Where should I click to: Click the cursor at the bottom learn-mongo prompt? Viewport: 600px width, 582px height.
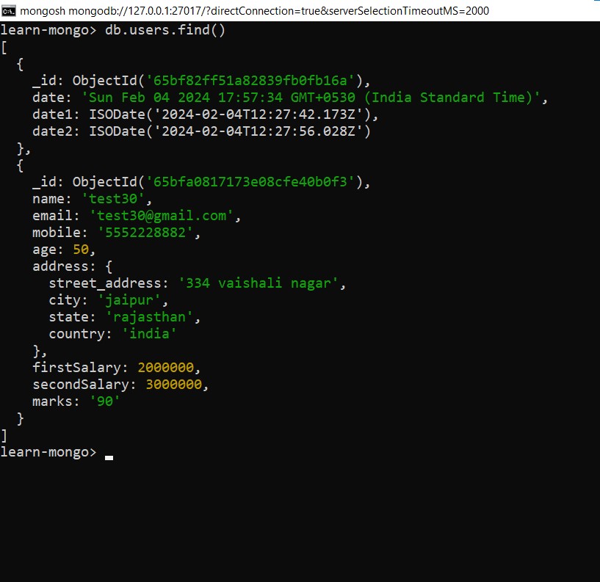click(109, 457)
